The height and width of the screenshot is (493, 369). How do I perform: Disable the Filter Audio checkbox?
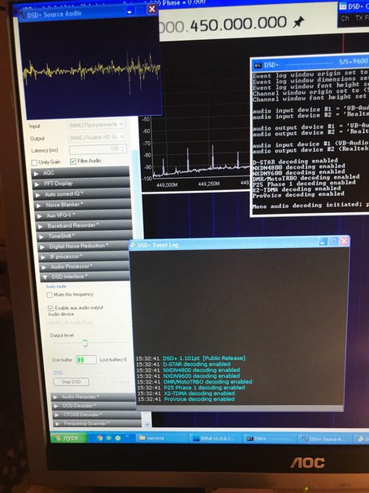[x=73, y=162]
